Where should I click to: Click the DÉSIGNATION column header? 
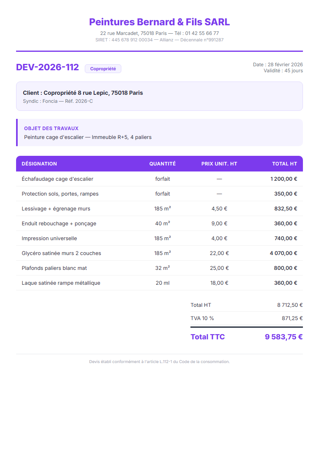pyautogui.click(x=39, y=164)
